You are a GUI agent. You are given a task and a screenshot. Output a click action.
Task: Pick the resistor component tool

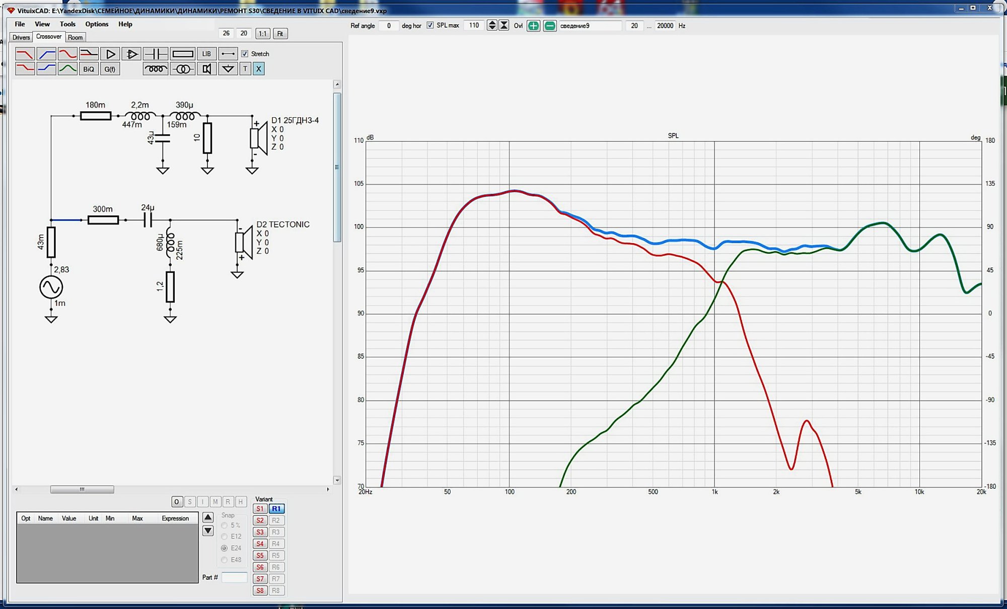click(x=182, y=54)
